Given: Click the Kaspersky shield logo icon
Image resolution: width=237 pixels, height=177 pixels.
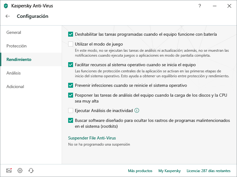Looking at the screenshot, I should (6, 6).
